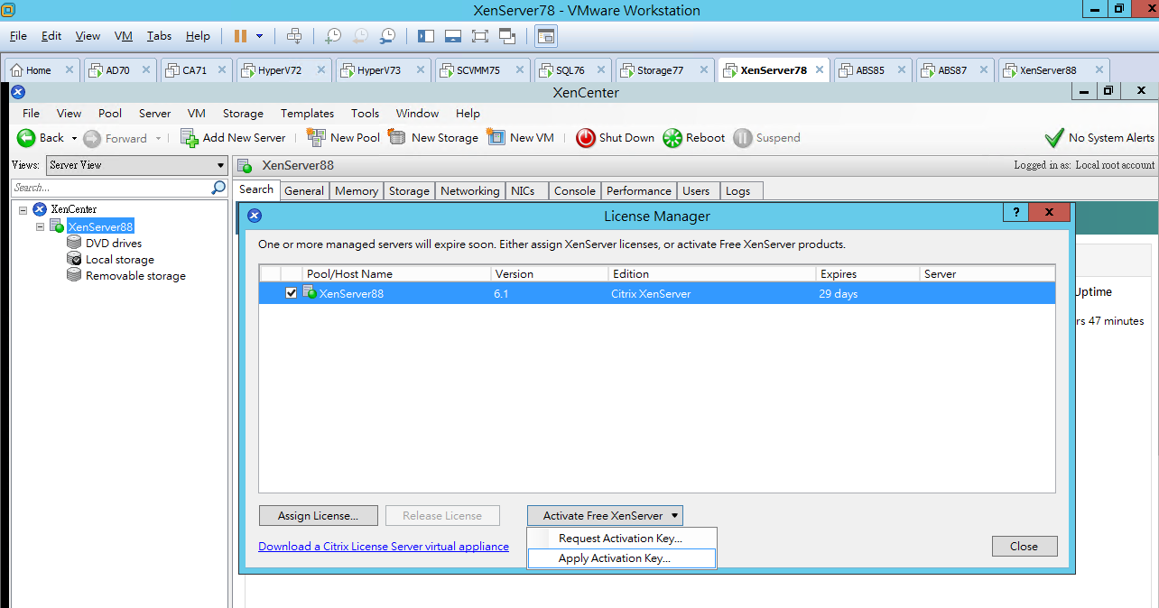Screen dimensions: 1159x608
Task: Click the green Reboot icon
Action: [672, 138]
